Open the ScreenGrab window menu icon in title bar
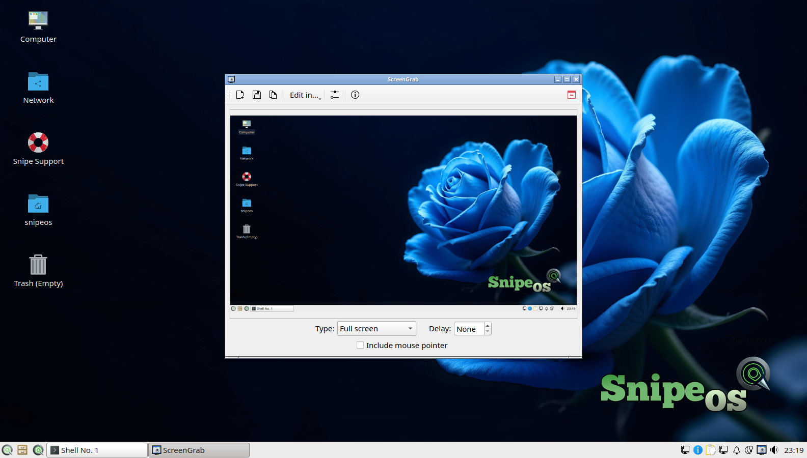The height and width of the screenshot is (458, 807). (231, 79)
